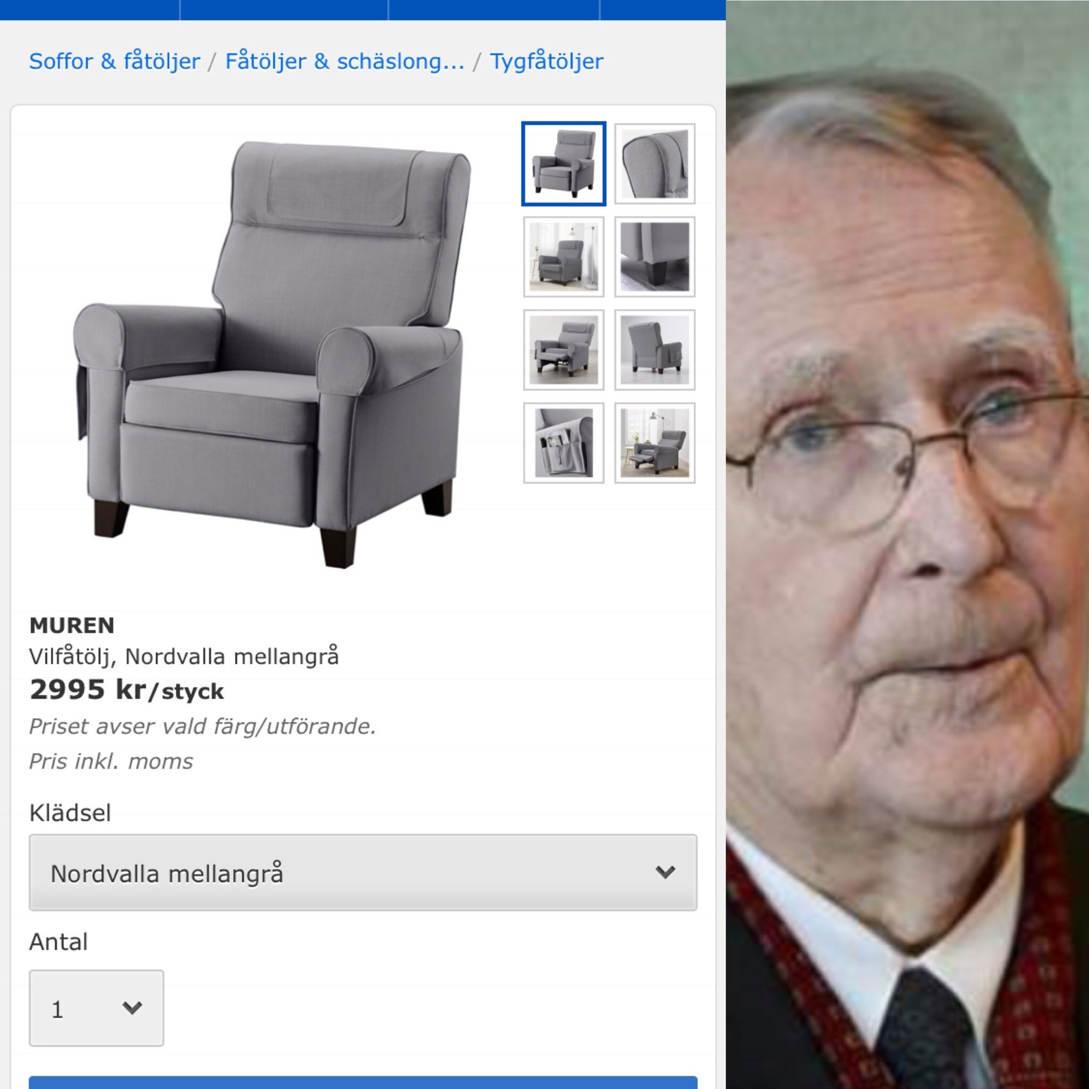This screenshot has height=1089, width=1089.
Task: View the side pocket detail thumbnail
Action: click(564, 443)
